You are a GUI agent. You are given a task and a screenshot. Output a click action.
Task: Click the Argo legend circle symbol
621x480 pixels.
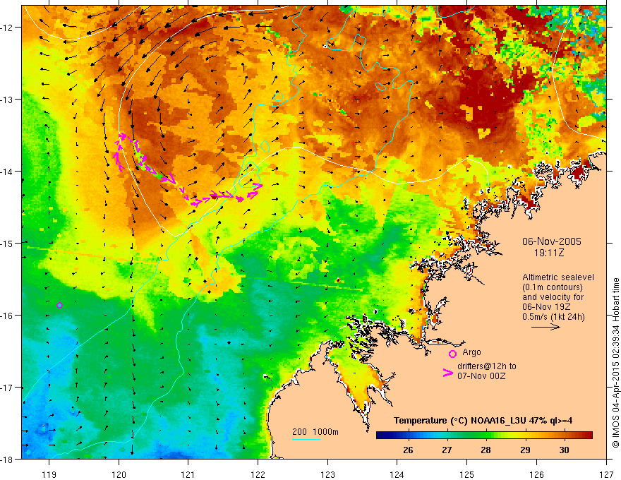[x=452, y=354]
